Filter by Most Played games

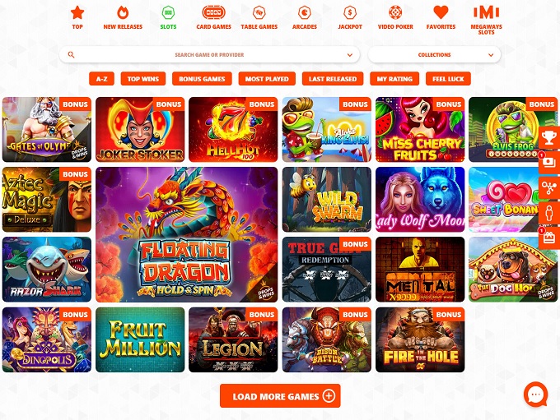click(267, 79)
